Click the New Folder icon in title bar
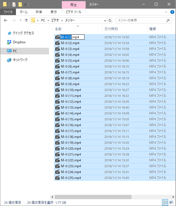The width and height of the screenshot is (176, 206). click(x=20, y=4)
